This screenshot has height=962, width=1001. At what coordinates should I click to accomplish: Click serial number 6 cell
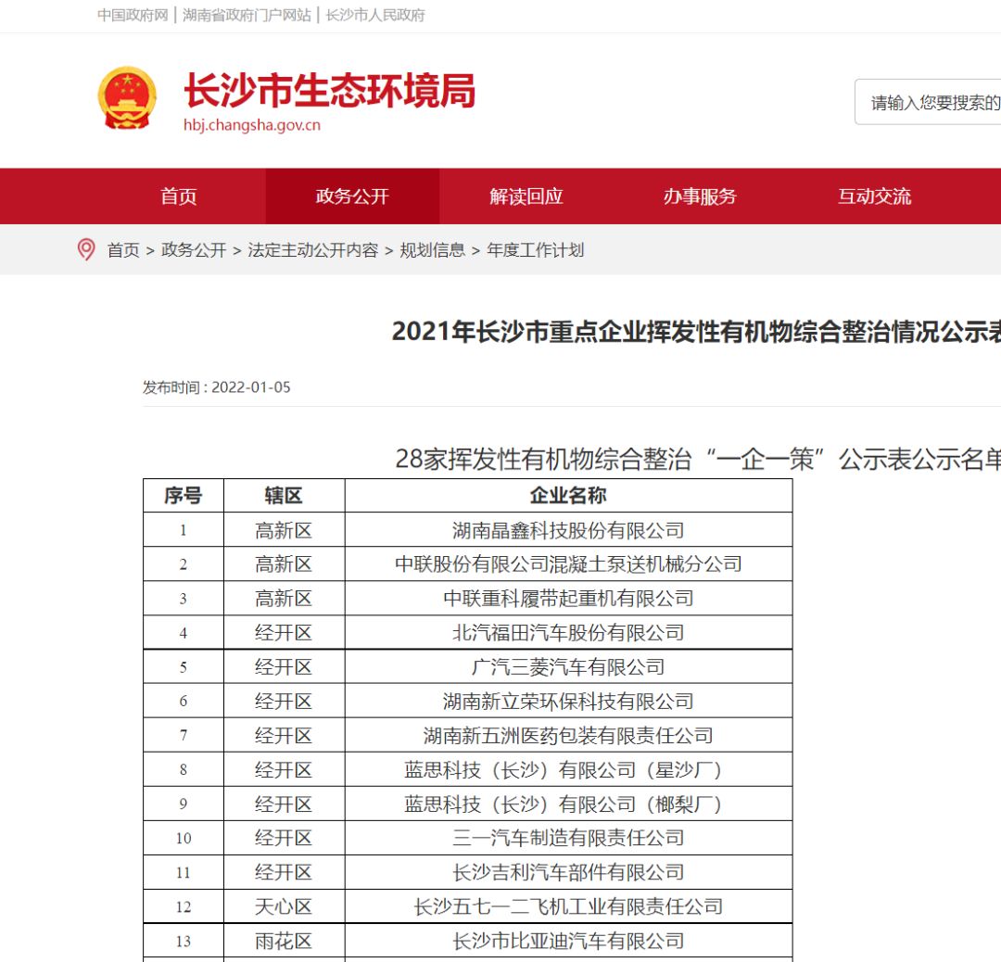184,702
